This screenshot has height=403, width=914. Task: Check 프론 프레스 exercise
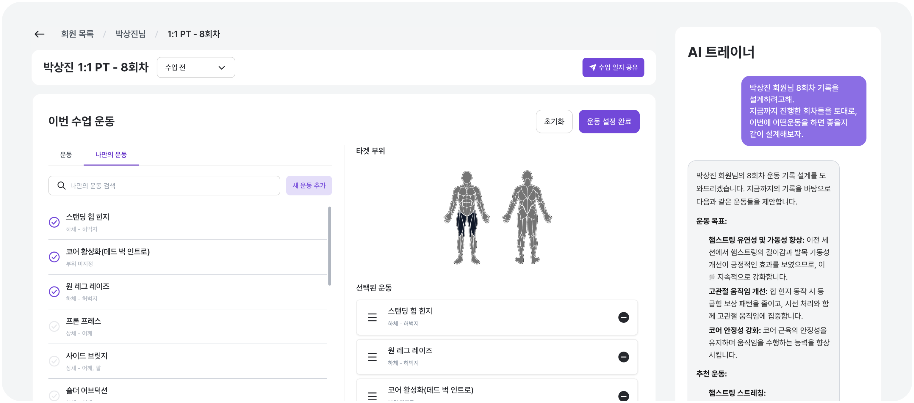pyautogui.click(x=54, y=326)
